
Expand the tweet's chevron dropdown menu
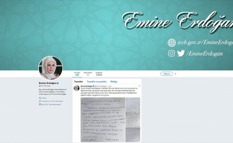click(x=139, y=86)
